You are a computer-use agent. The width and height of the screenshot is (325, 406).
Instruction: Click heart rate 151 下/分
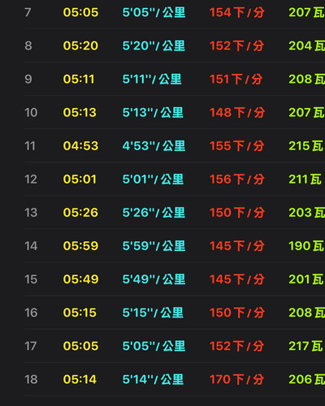click(x=236, y=80)
